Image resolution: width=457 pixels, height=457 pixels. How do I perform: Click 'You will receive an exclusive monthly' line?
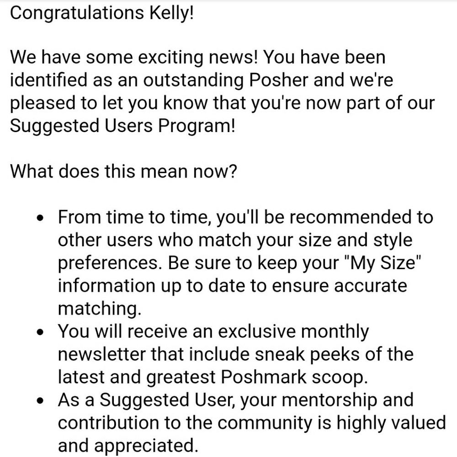pos(213,331)
